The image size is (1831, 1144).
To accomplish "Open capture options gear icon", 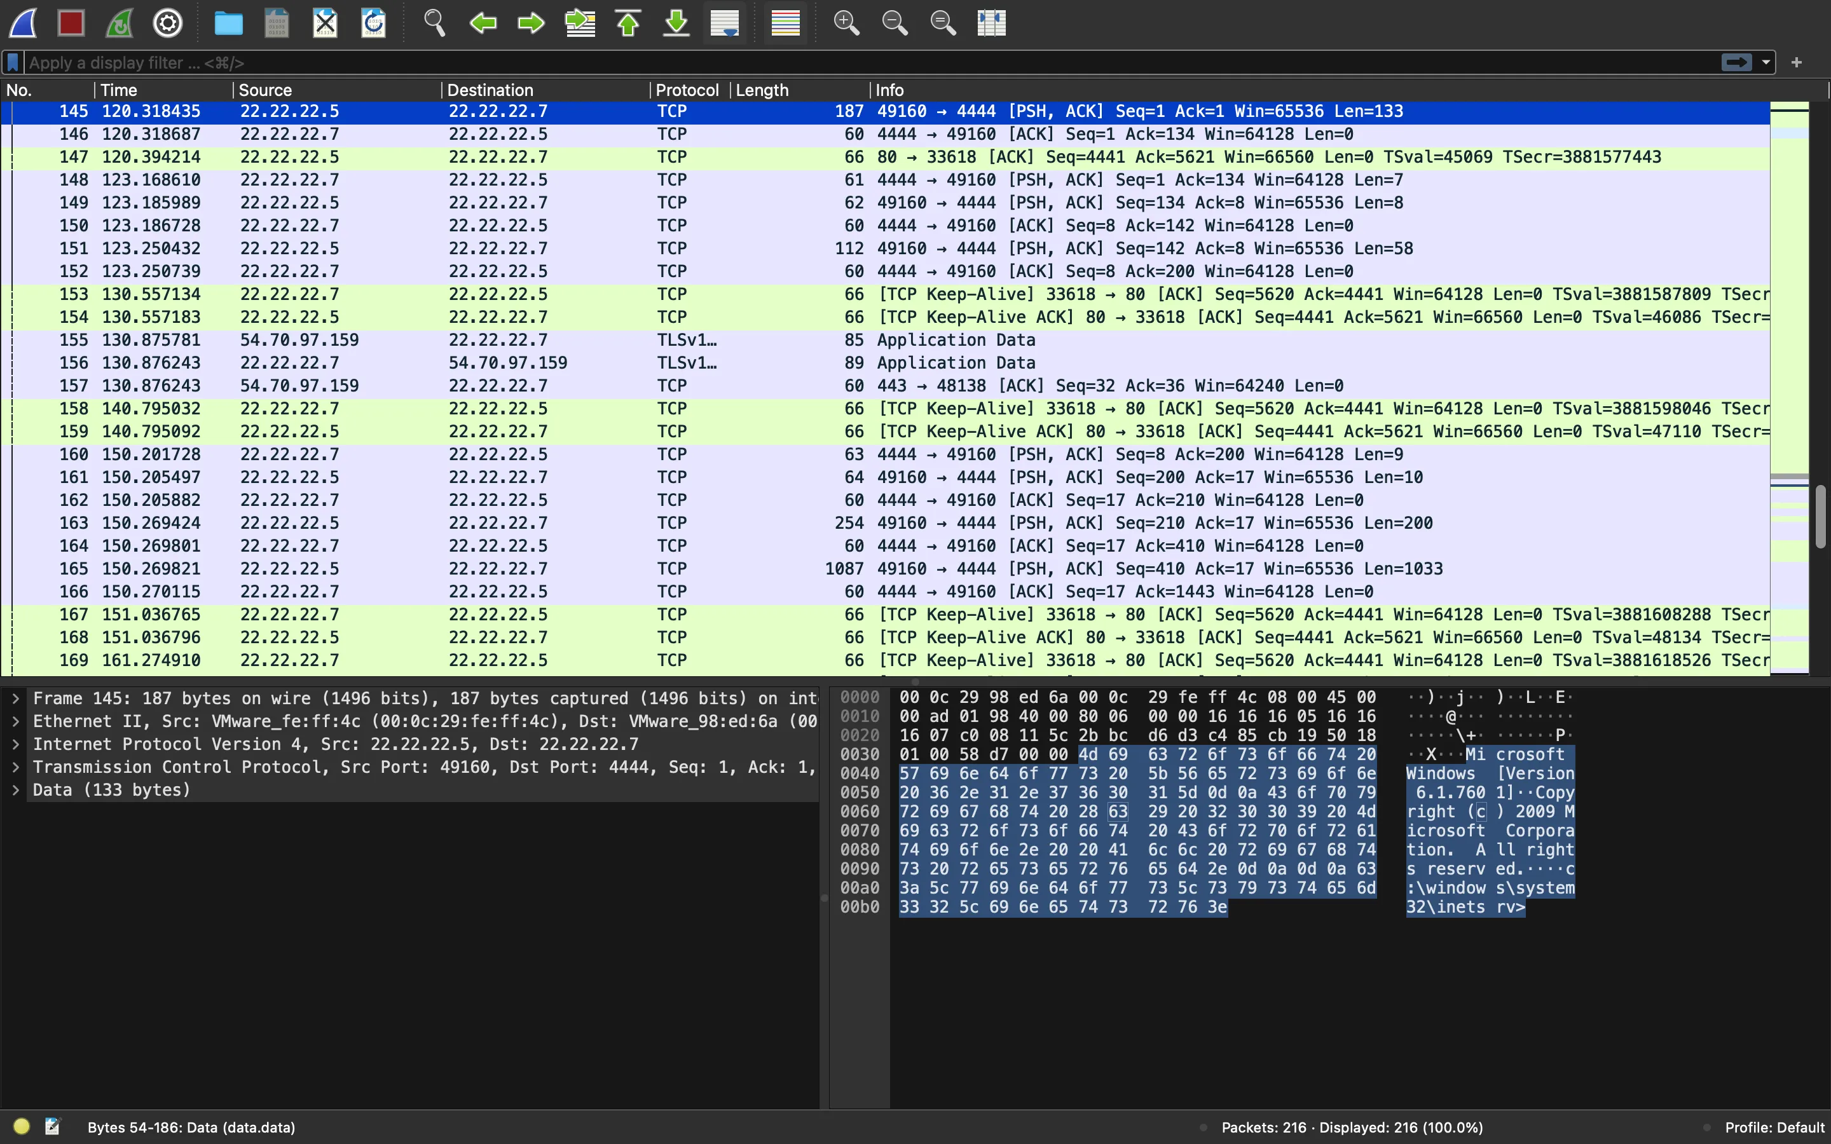I will (x=168, y=23).
